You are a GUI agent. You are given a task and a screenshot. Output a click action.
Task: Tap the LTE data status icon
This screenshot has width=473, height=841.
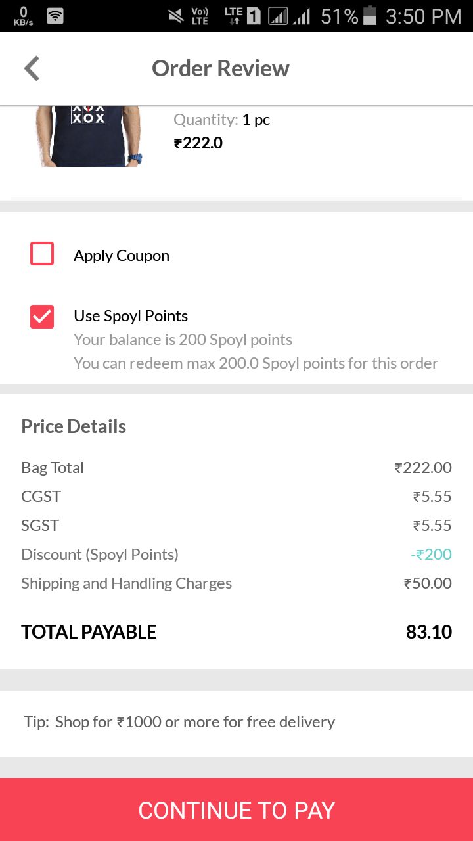tap(233, 16)
